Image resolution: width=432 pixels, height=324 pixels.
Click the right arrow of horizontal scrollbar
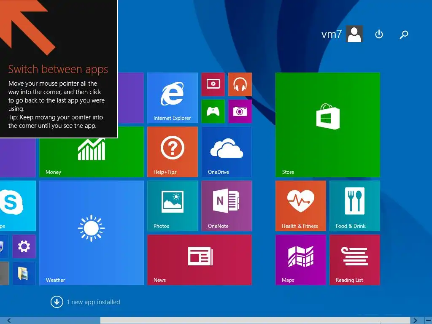(x=416, y=321)
